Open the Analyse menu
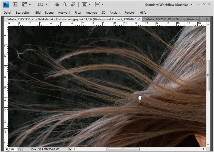The width and height of the screenshot is (214, 152). [91, 13]
